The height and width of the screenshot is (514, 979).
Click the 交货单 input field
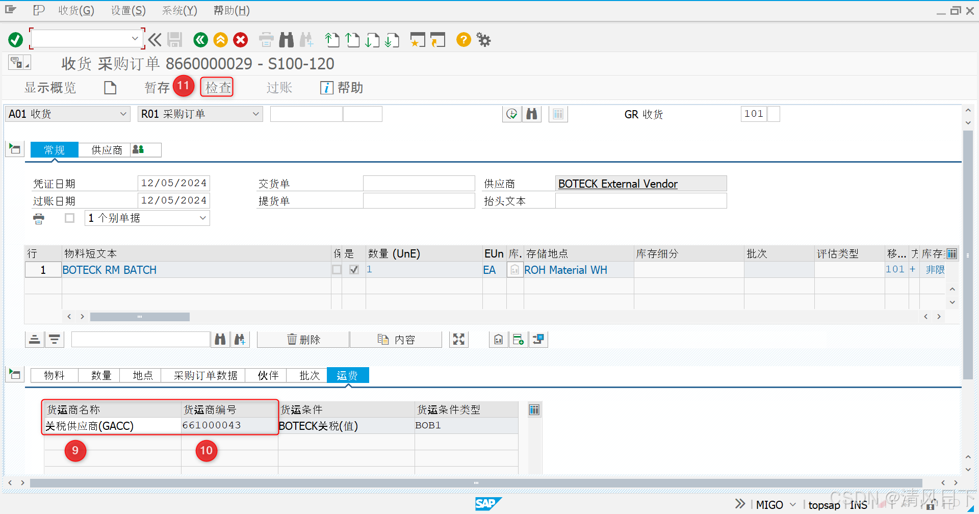click(x=419, y=184)
